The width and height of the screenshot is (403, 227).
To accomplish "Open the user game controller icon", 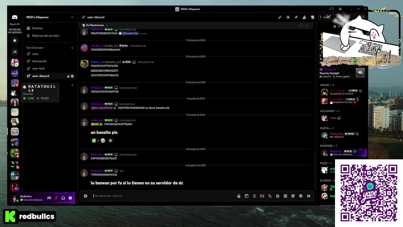I will (49, 198).
